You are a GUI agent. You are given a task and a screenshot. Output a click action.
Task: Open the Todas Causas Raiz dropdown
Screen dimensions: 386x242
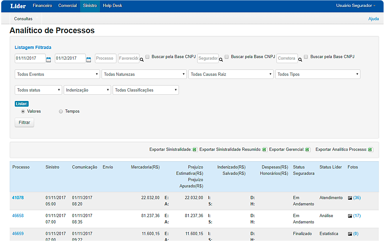coord(231,74)
